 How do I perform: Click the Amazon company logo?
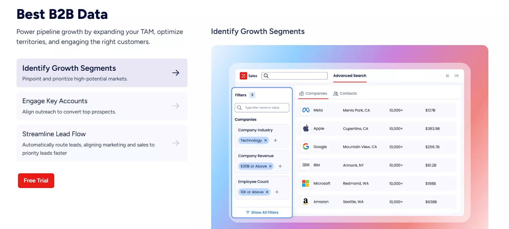click(306, 202)
